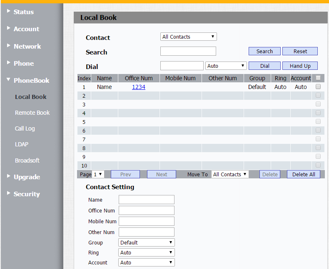Expand the Security section arrow
The image size is (329, 269).
tap(8, 193)
